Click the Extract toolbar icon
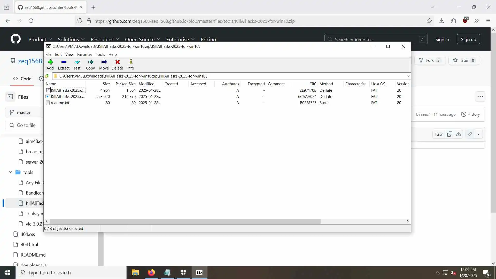The image size is (496, 279). click(x=64, y=62)
